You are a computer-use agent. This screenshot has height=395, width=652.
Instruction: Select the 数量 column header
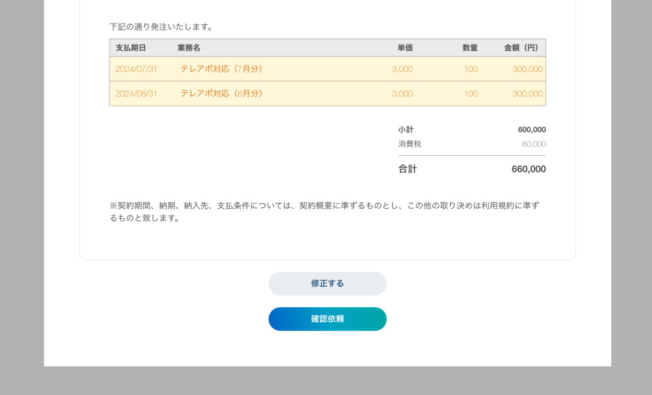tap(470, 48)
